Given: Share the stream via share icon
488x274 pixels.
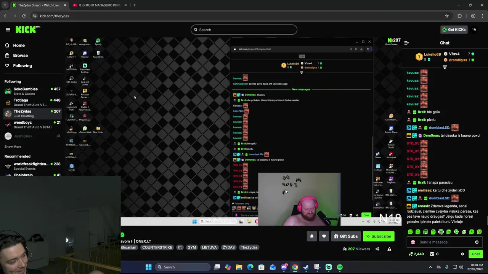Looking at the screenshot, I should 377,249.
